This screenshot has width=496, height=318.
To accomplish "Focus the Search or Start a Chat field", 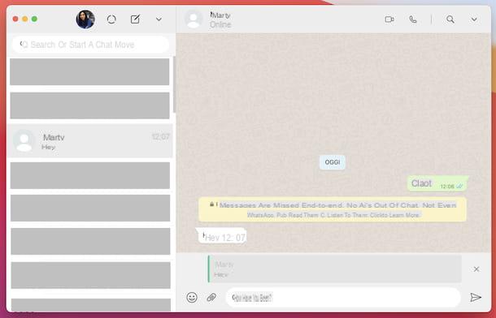I will point(90,45).
